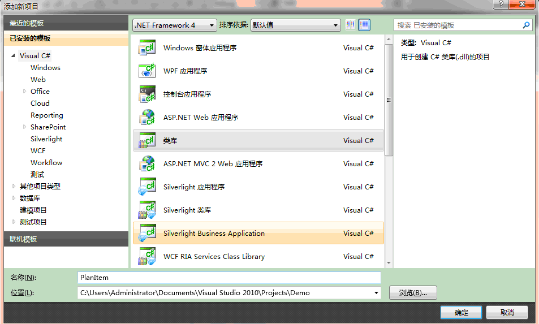
Task: Click the 浏览(B)... button
Action: point(413,293)
